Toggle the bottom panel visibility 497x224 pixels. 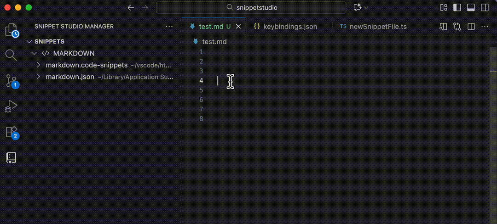(x=471, y=8)
